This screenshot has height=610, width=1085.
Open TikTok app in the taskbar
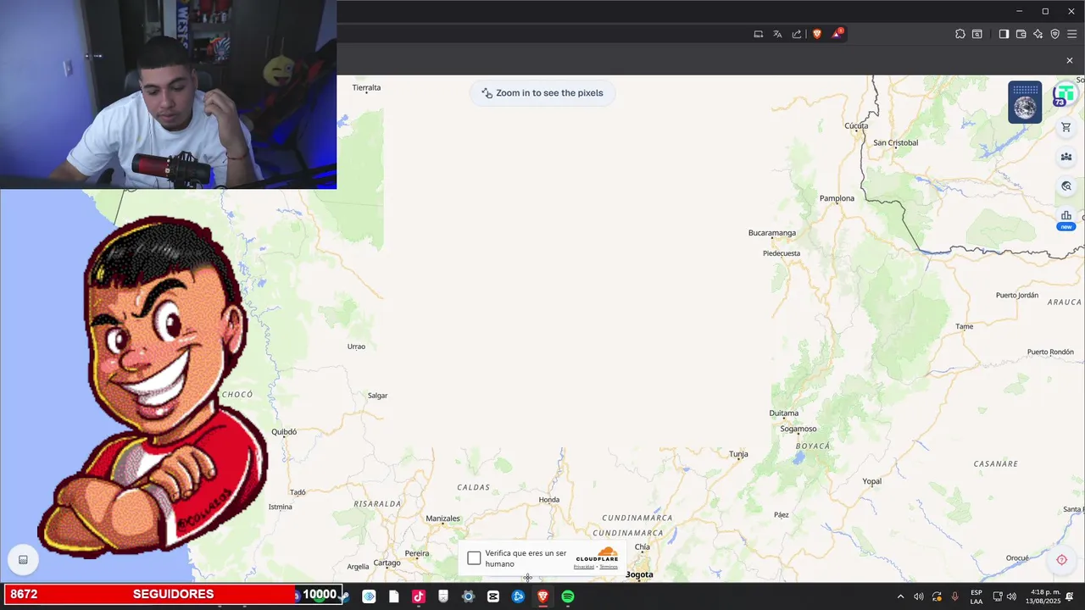[x=418, y=596]
